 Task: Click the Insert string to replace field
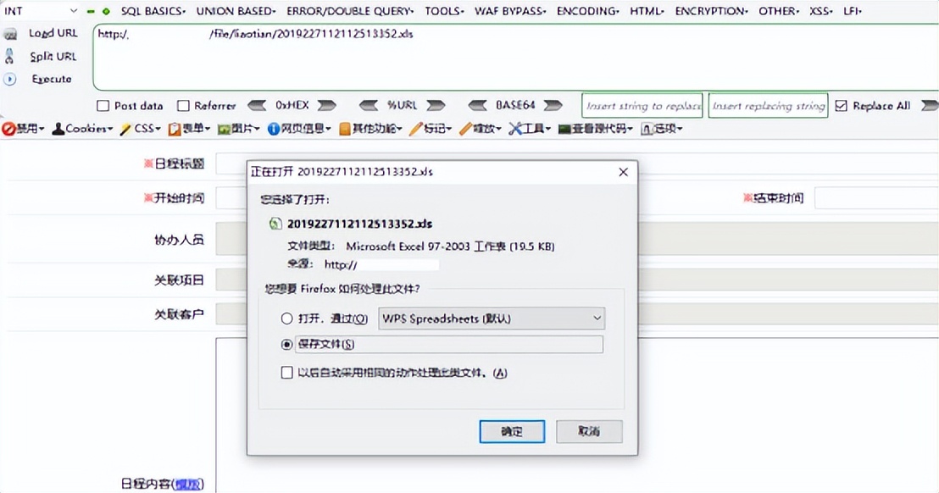[642, 106]
